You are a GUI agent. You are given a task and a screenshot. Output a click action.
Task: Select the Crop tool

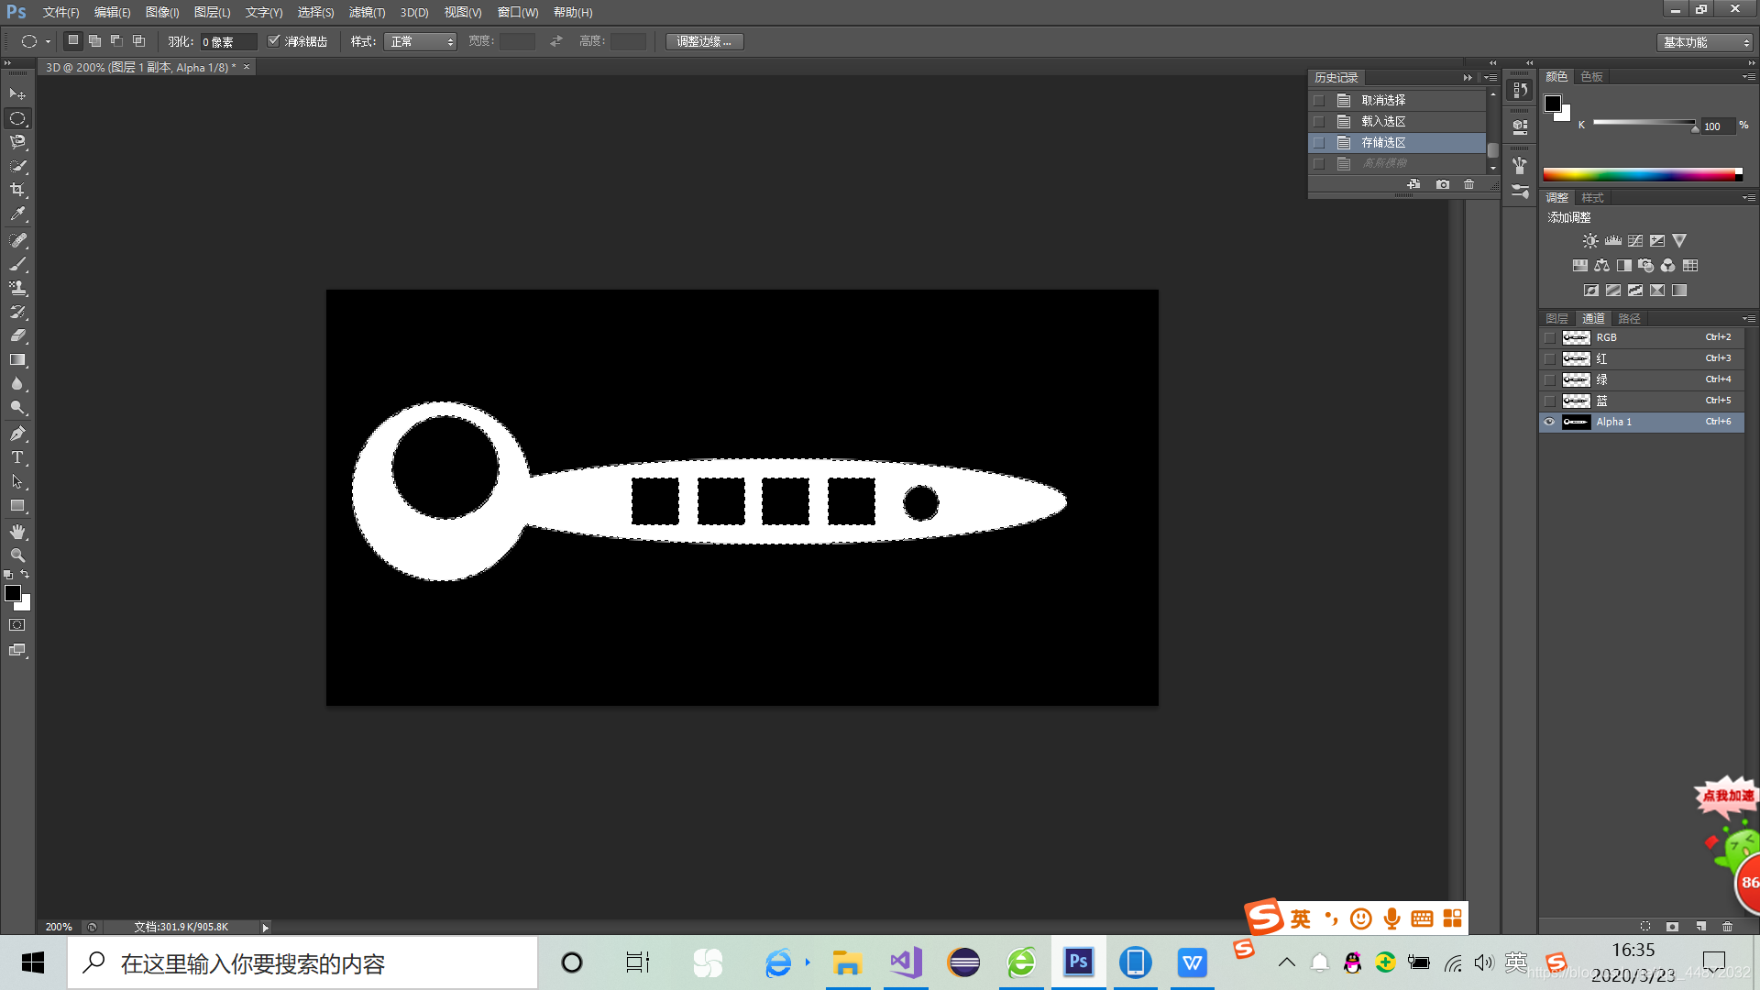[x=17, y=190]
